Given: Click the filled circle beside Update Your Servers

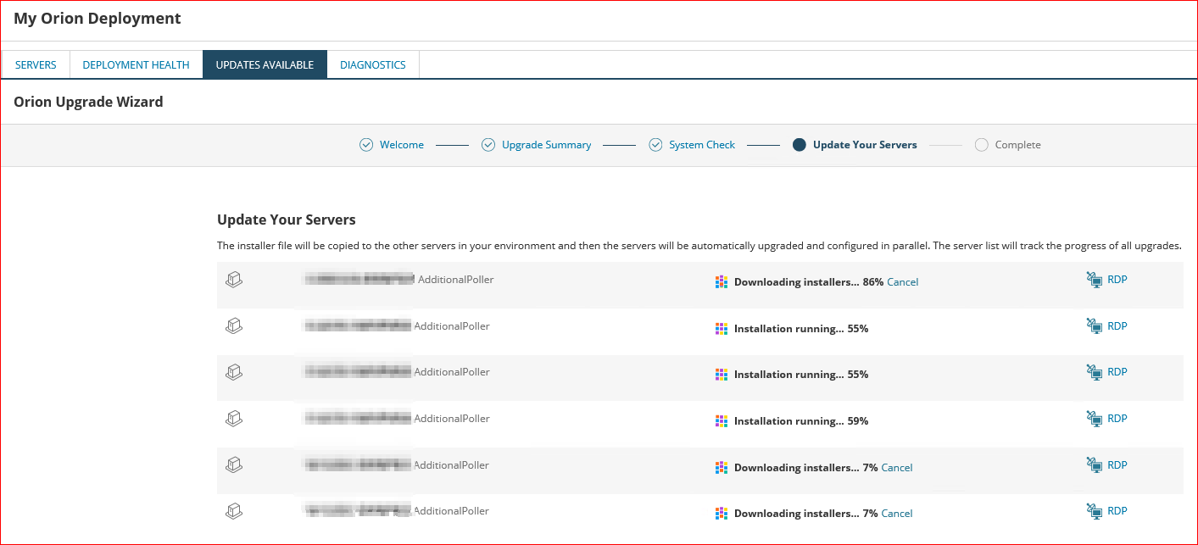Looking at the screenshot, I should tap(799, 145).
